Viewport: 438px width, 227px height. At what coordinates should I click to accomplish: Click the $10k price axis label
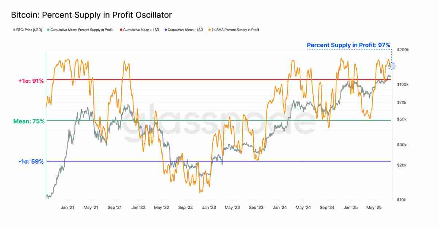pos(402,200)
